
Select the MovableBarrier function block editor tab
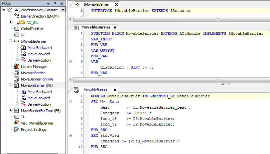coord(96,27)
